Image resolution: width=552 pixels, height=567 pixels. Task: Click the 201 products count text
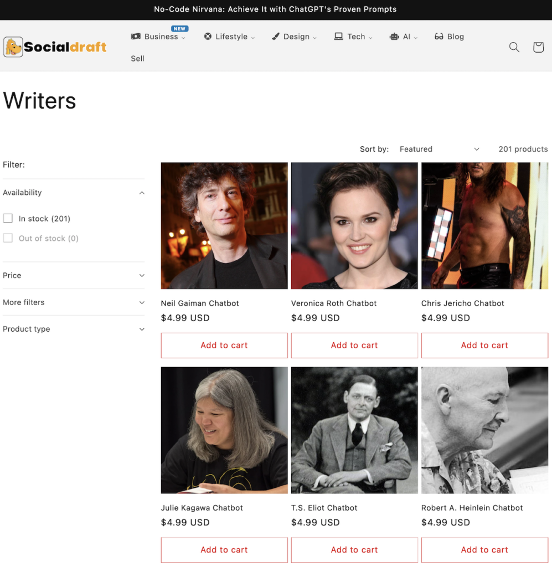click(523, 149)
